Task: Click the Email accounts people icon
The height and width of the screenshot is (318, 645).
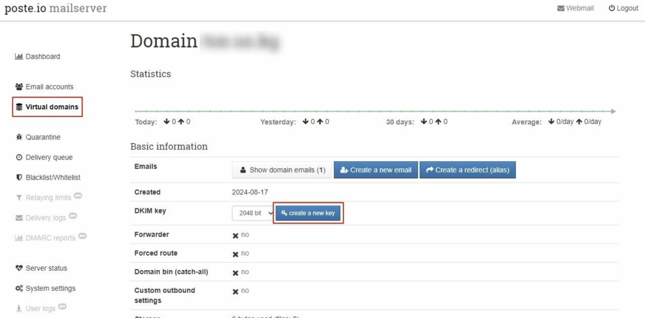Action: coord(19,87)
